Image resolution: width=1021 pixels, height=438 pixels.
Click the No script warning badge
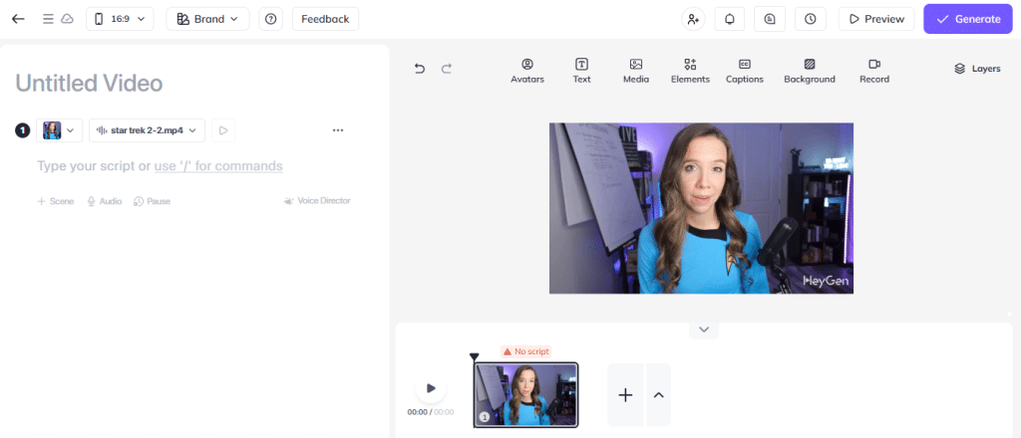pyautogui.click(x=526, y=351)
